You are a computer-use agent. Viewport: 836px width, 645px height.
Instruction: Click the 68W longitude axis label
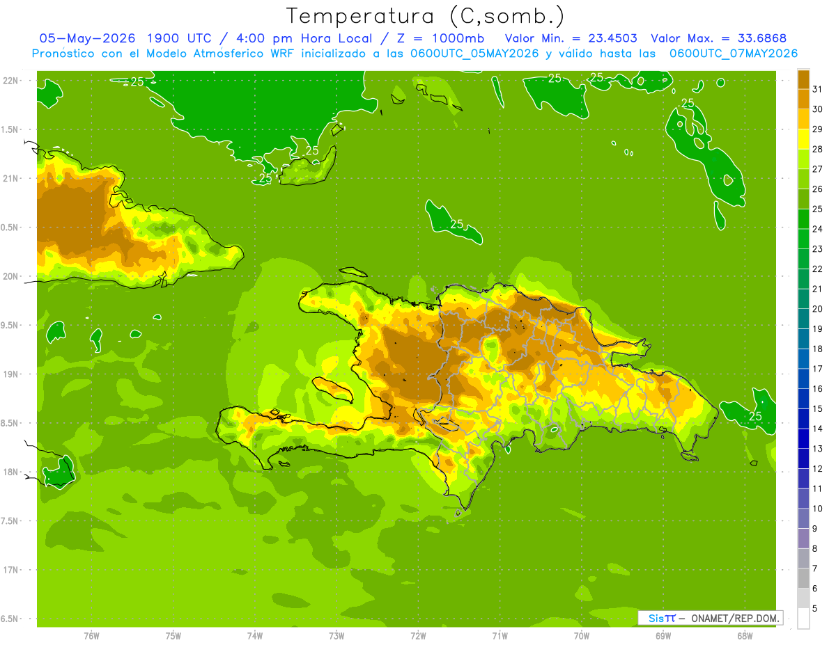(744, 636)
